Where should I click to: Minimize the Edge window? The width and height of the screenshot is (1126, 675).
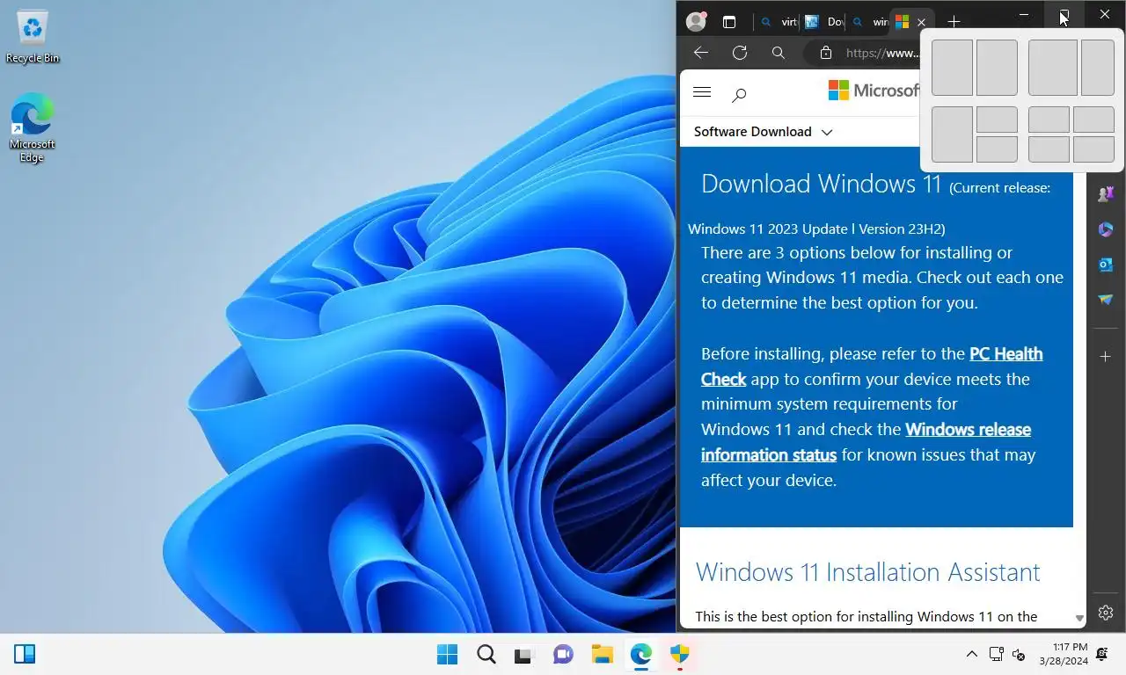pyautogui.click(x=1024, y=15)
